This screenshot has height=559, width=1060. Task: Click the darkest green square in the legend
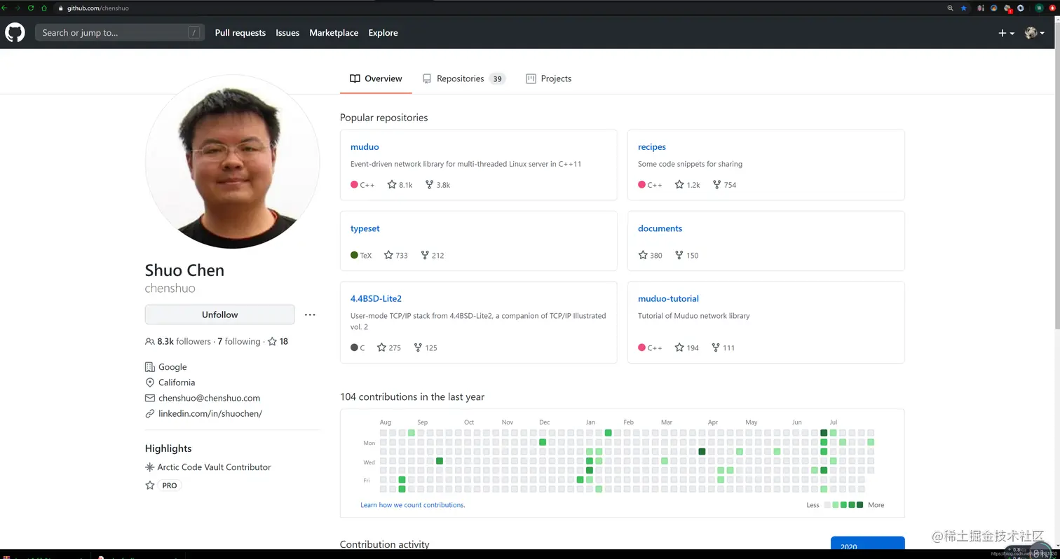pos(859,505)
